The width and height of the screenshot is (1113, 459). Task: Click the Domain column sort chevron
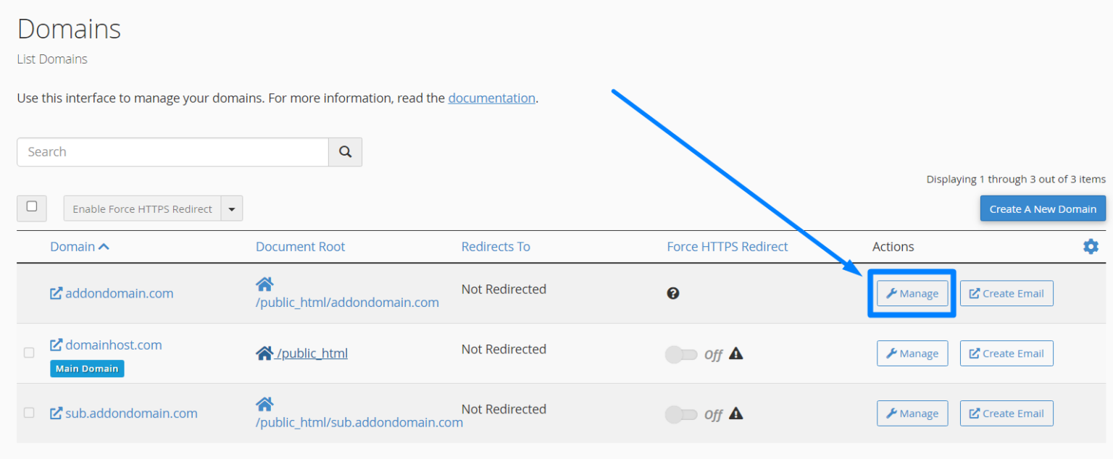(x=103, y=246)
